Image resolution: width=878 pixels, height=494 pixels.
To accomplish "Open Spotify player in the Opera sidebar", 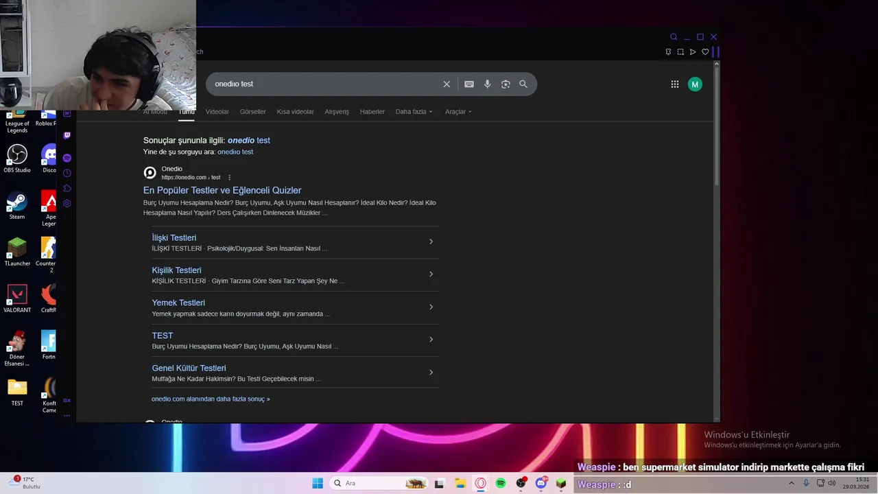I will [x=67, y=158].
